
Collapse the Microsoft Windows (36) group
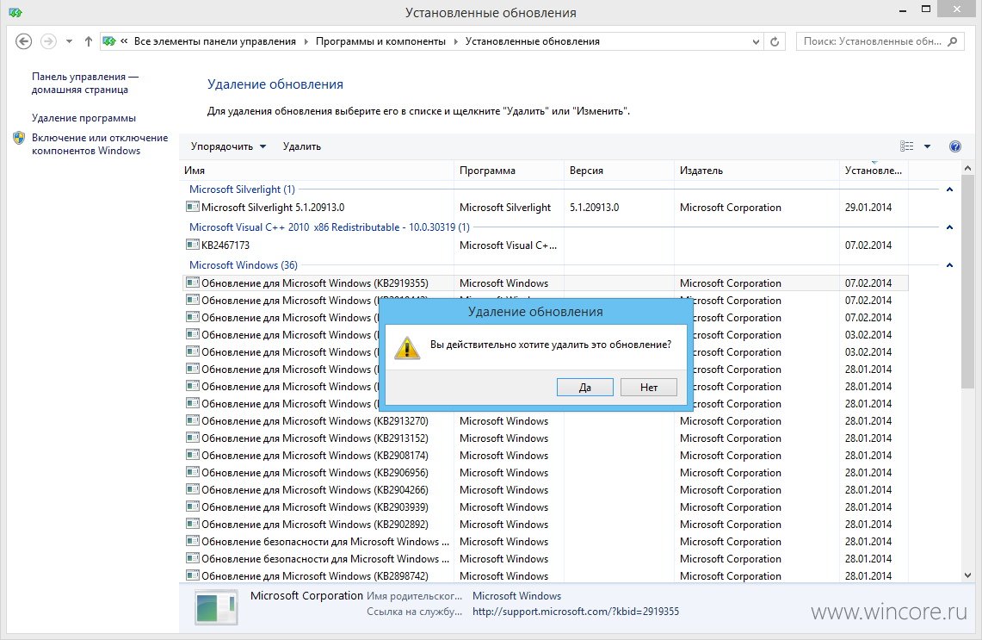click(949, 265)
